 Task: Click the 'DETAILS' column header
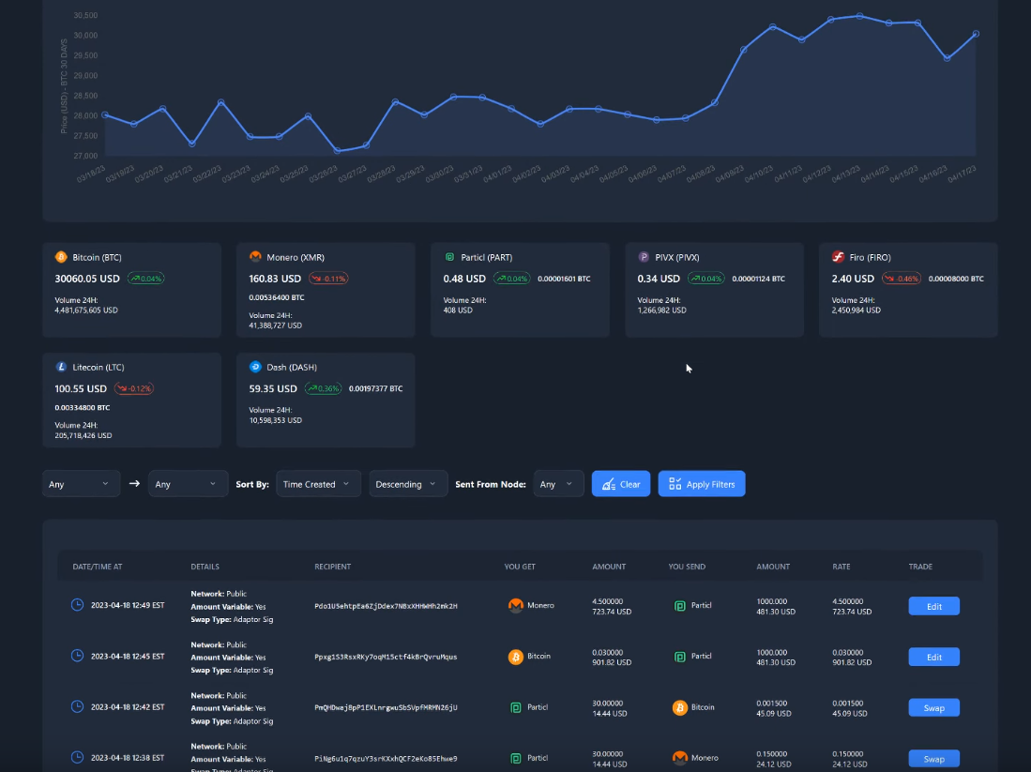pyautogui.click(x=205, y=567)
